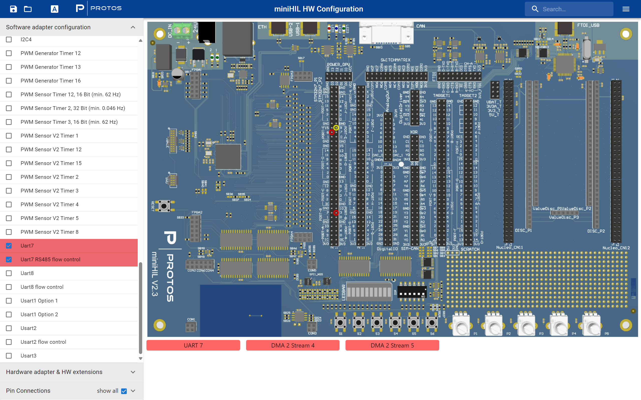
Task: Check the Uart8 checkbox
Action: [9, 273]
